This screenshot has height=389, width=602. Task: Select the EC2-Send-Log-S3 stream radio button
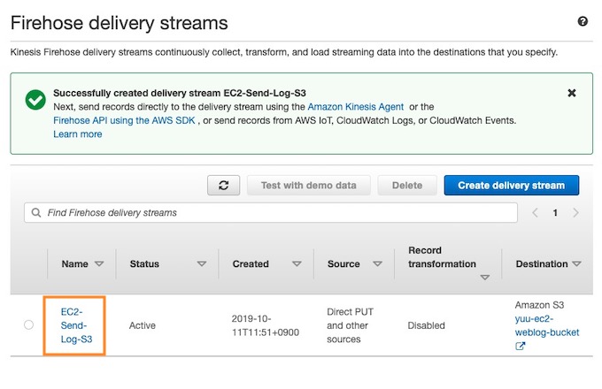click(x=29, y=325)
